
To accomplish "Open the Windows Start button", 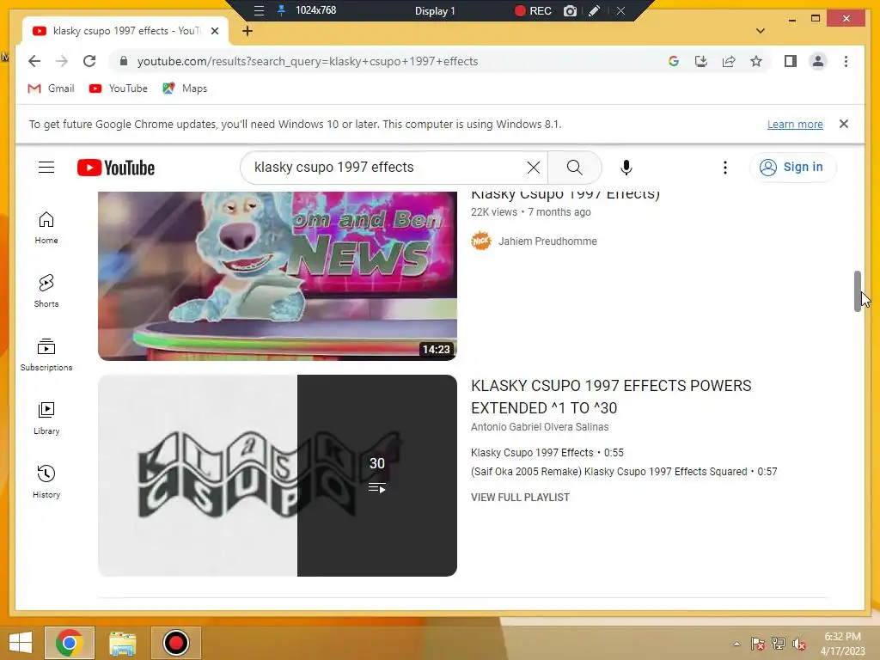I will click(x=21, y=643).
